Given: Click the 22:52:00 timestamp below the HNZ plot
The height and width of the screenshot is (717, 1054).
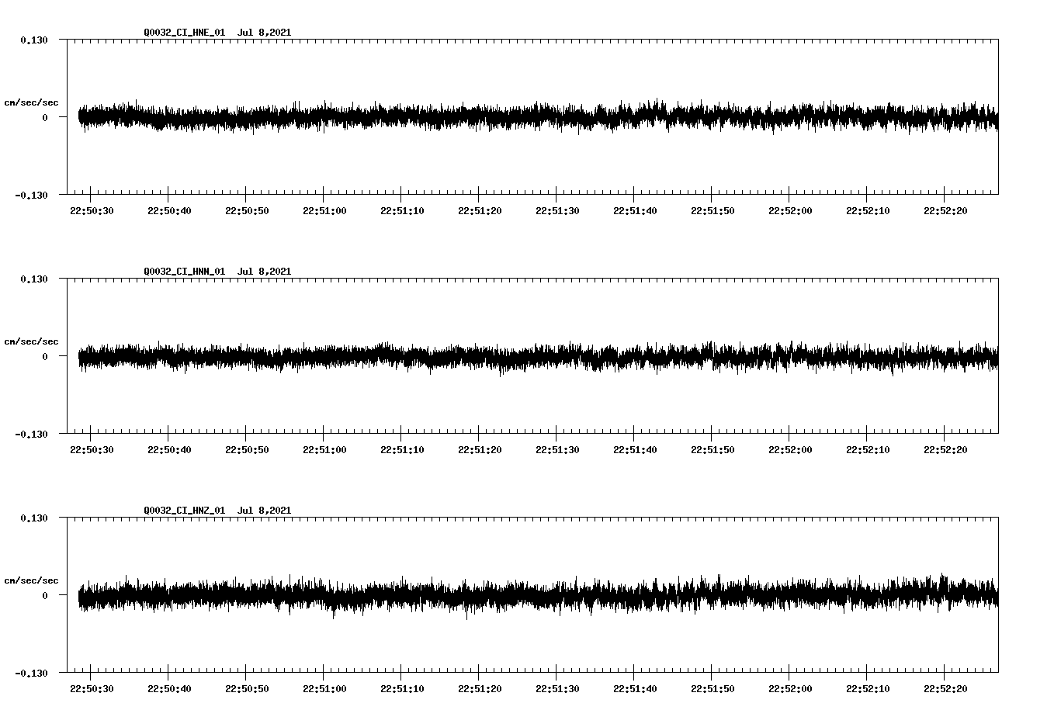Looking at the screenshot, I should pyautogui.click(x=789, y=687).
